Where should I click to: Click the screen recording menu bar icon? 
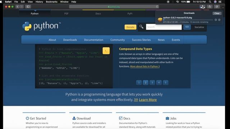[x=168, y=2]
